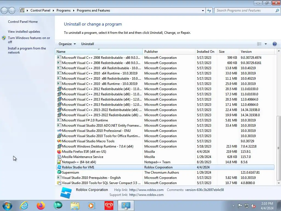Click the Back navigation button

4,11
